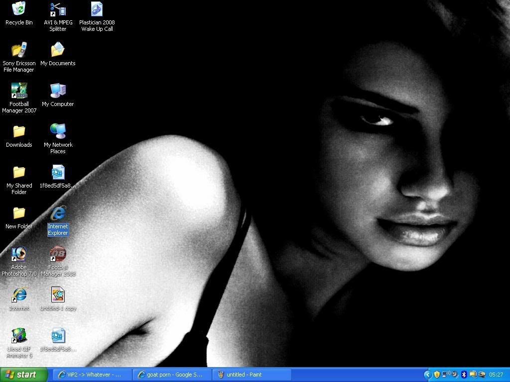
Task: Switch to the Google Search taskbar window
Action: 172,375
